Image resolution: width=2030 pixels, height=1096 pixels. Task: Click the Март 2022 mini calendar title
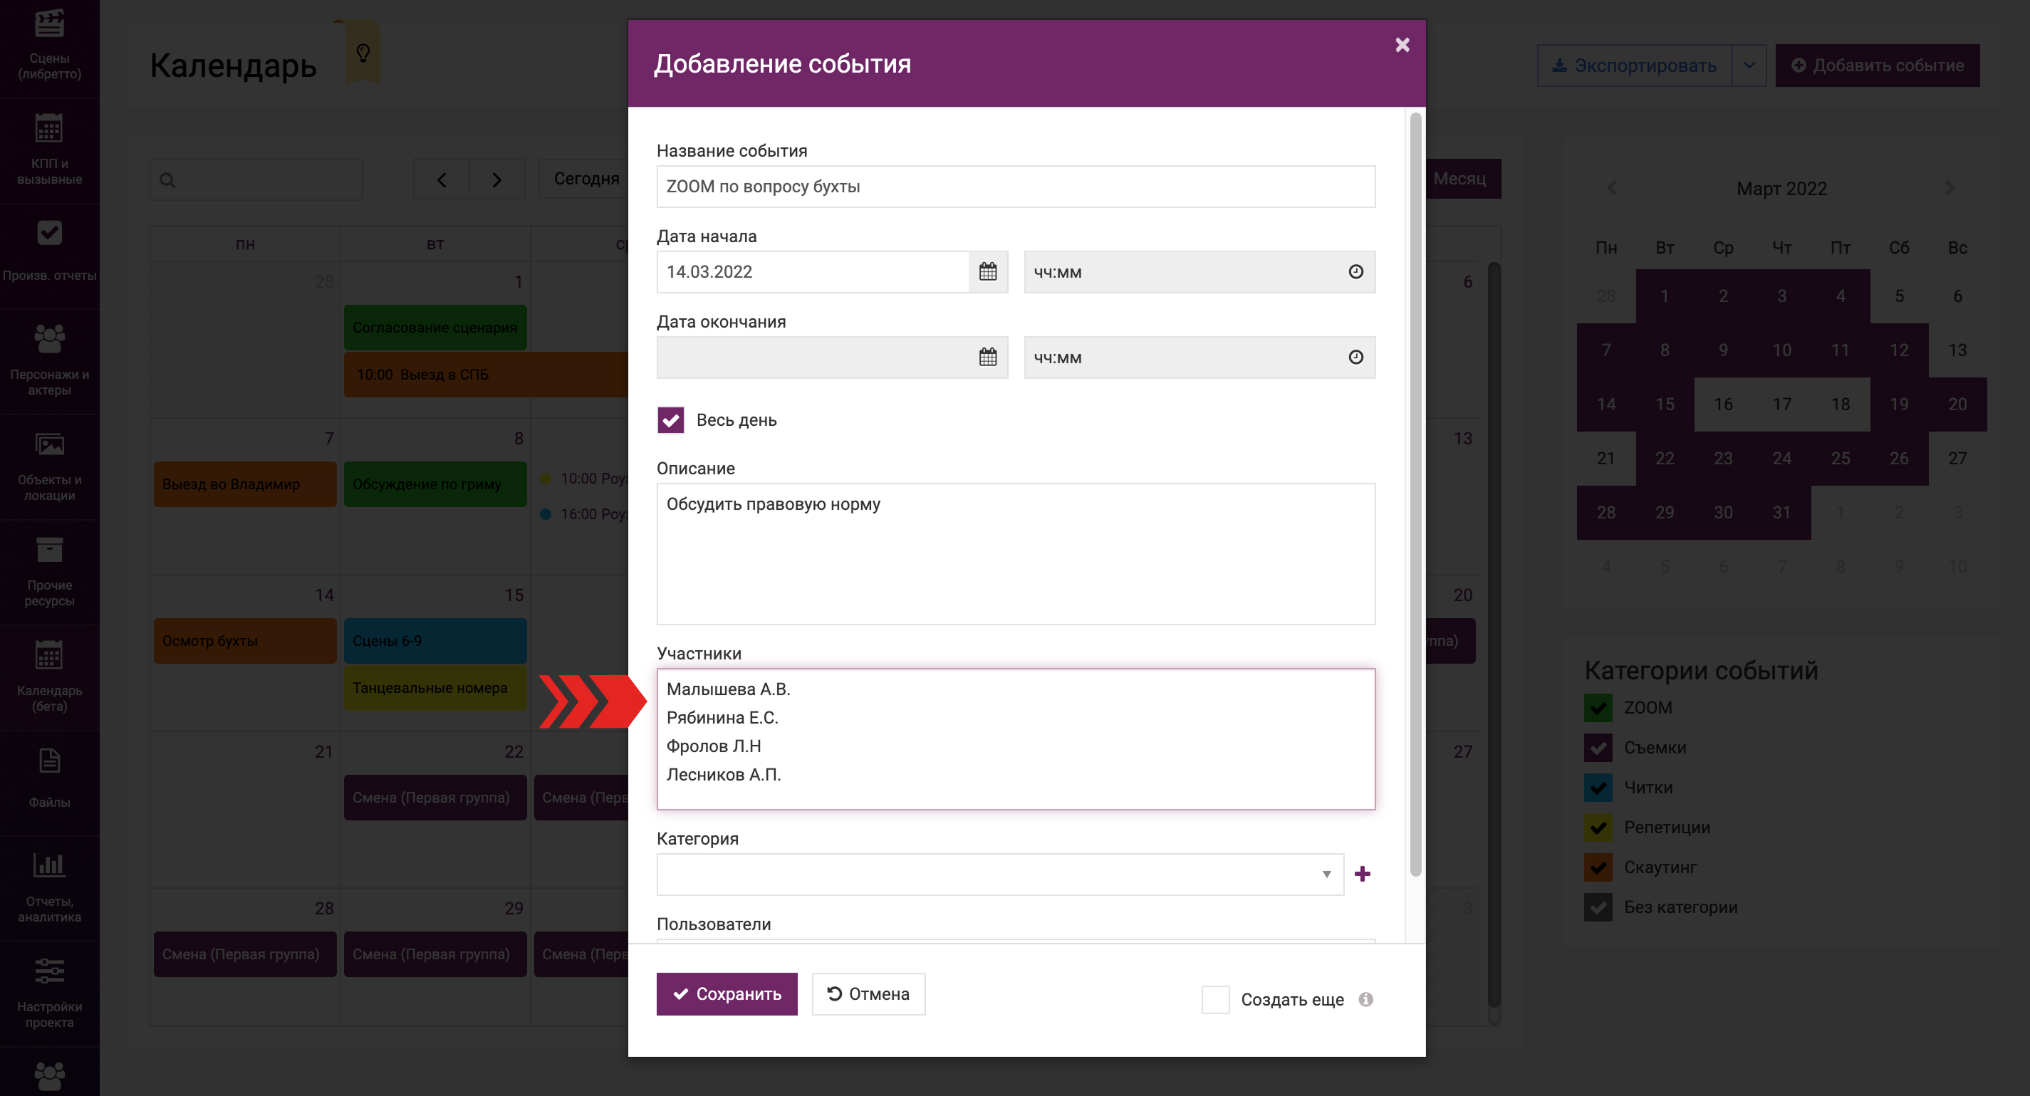1781,188
